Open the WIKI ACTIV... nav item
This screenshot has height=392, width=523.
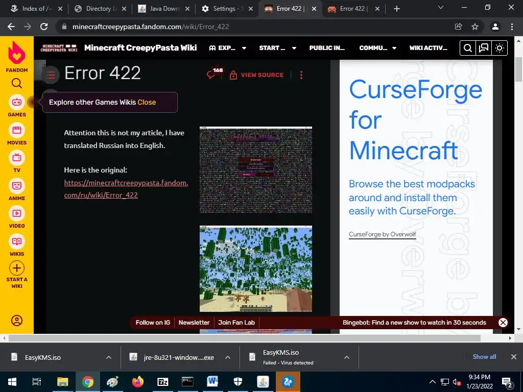(429, 48)
